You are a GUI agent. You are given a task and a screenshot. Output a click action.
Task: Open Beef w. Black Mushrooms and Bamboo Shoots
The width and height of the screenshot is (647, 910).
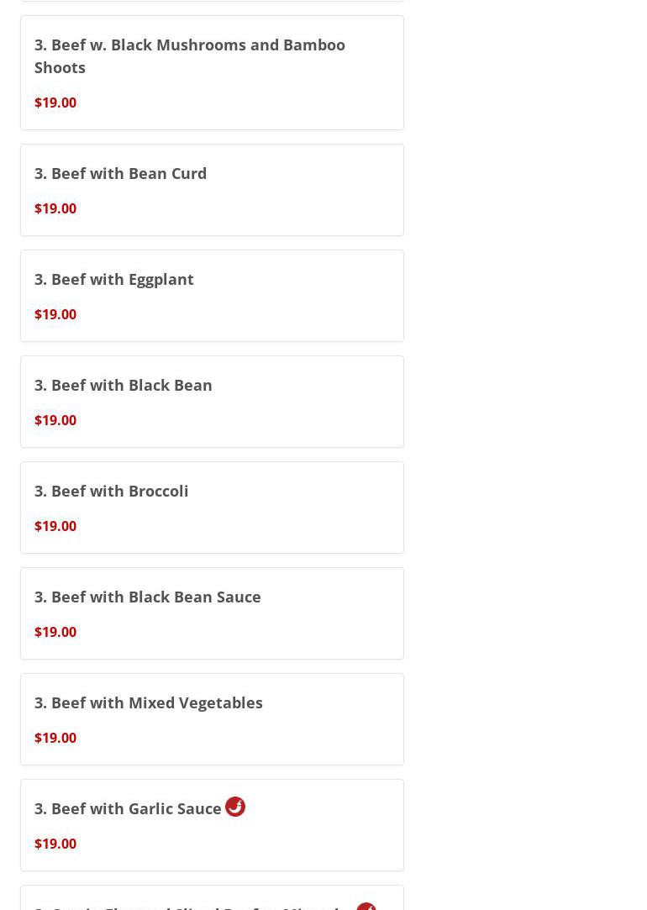[190, 55]
